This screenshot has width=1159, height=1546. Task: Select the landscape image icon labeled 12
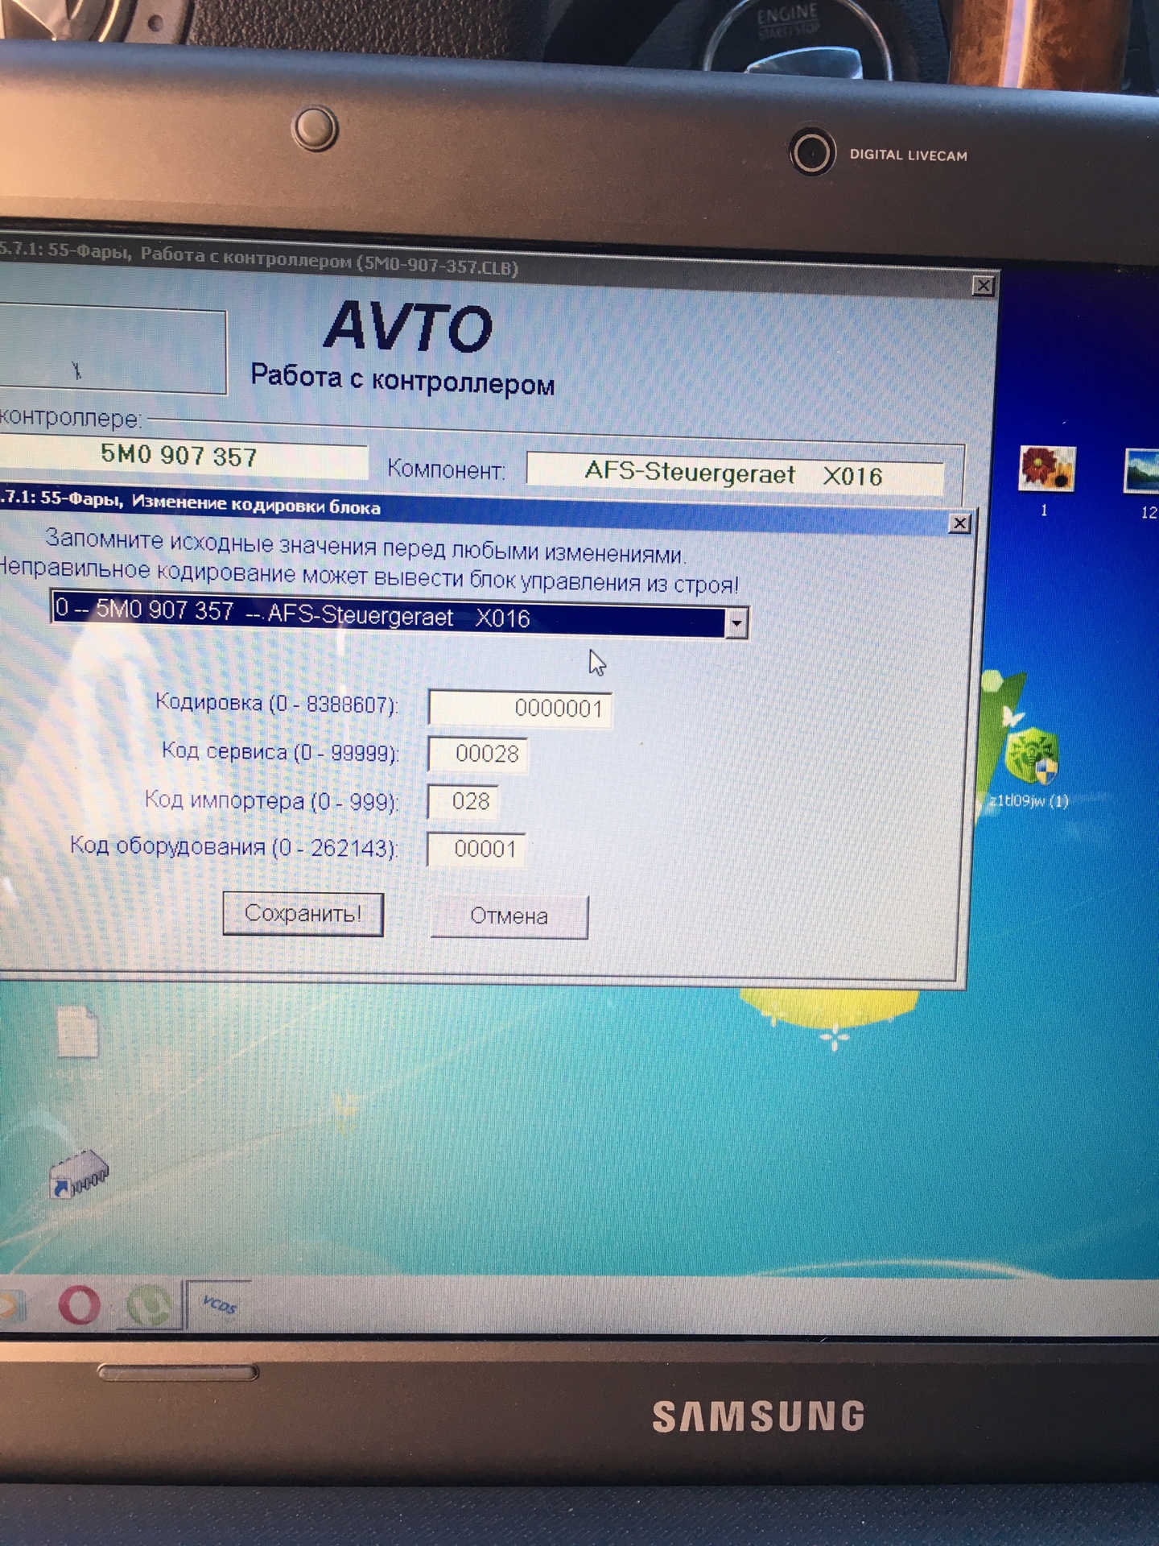pos(1143,473)
